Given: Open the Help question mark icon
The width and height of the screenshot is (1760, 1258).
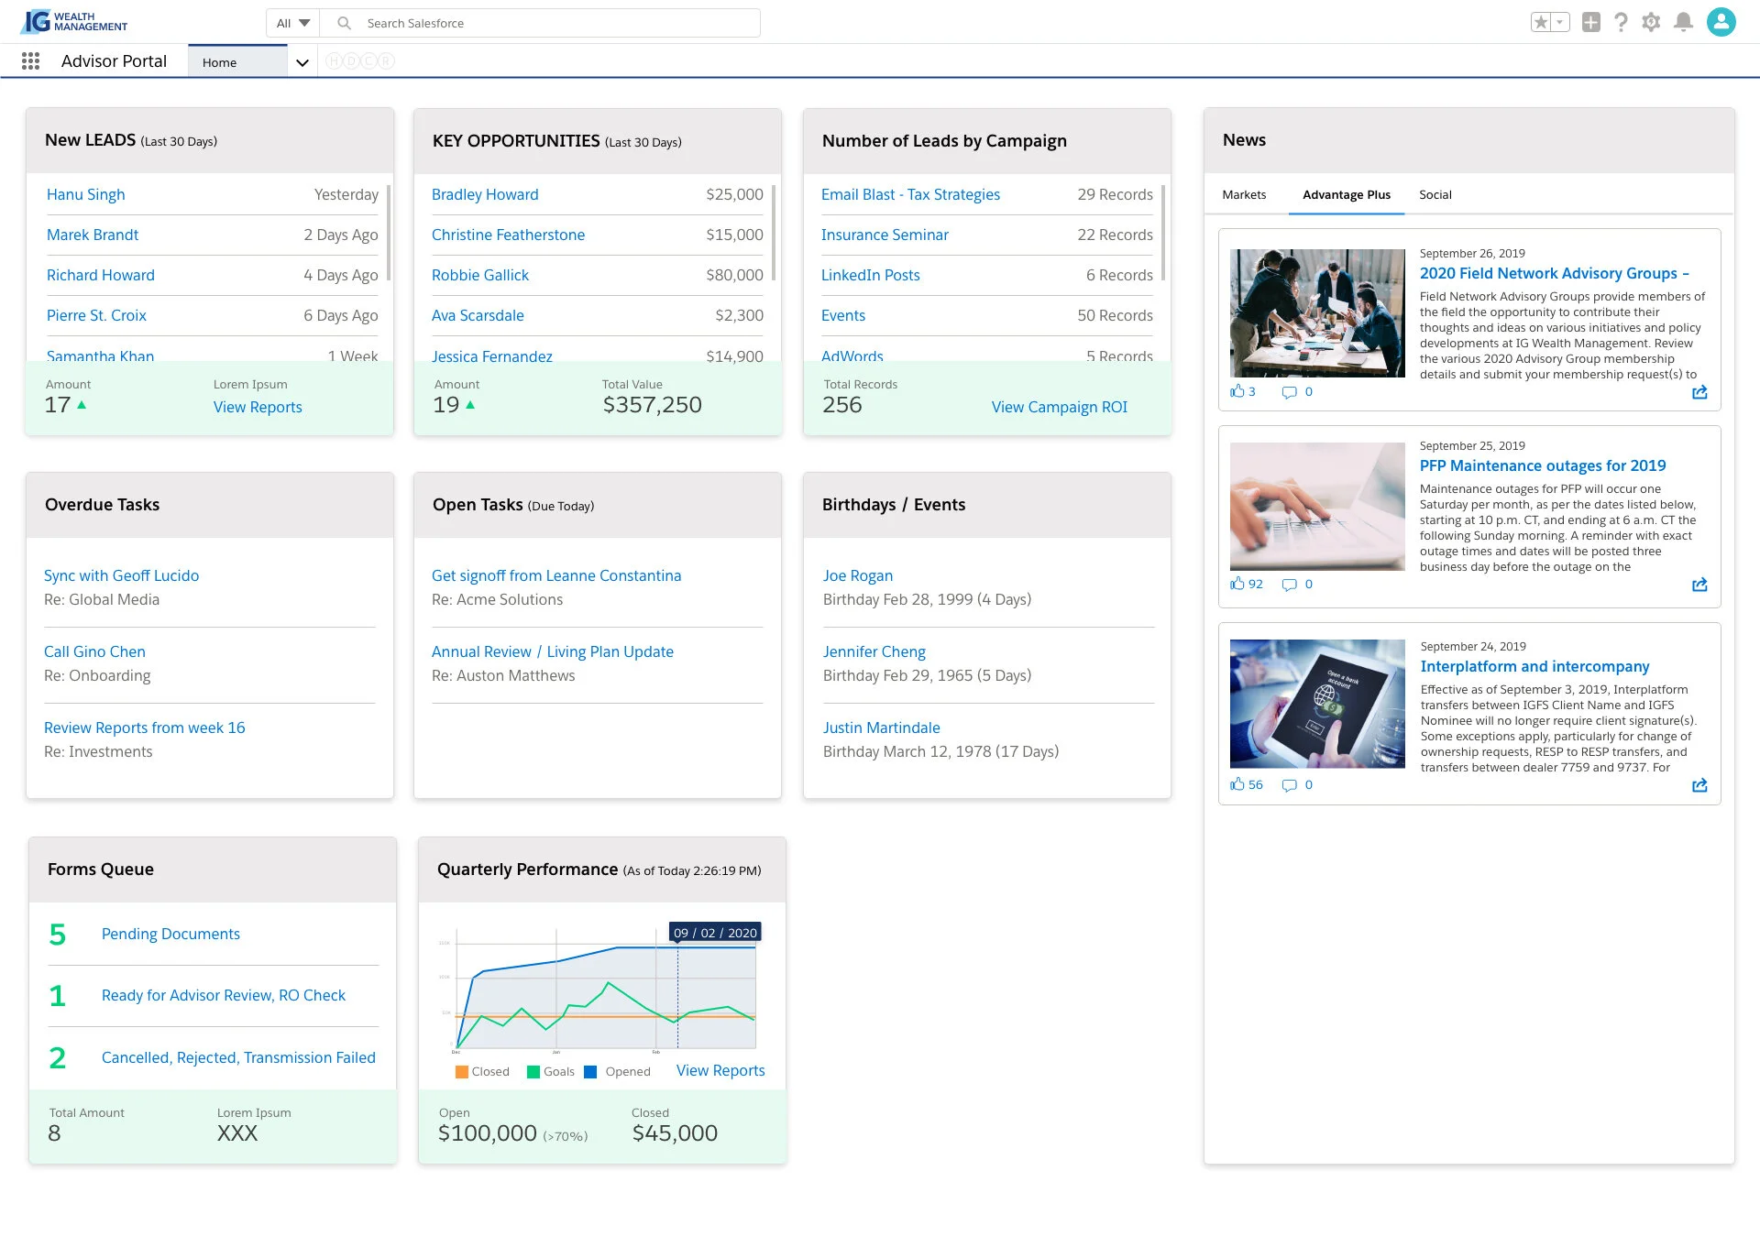Looking at the screenshot, I should coord(1621,23).
